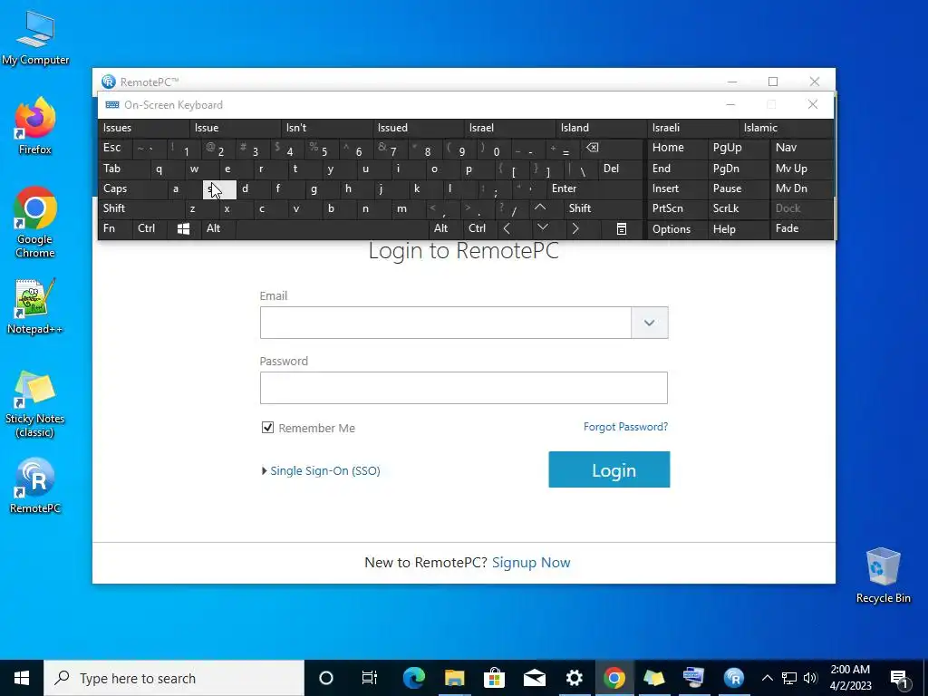Select the RemotePC desktop shortcut

pyautogui.click(x=35, y=486)
